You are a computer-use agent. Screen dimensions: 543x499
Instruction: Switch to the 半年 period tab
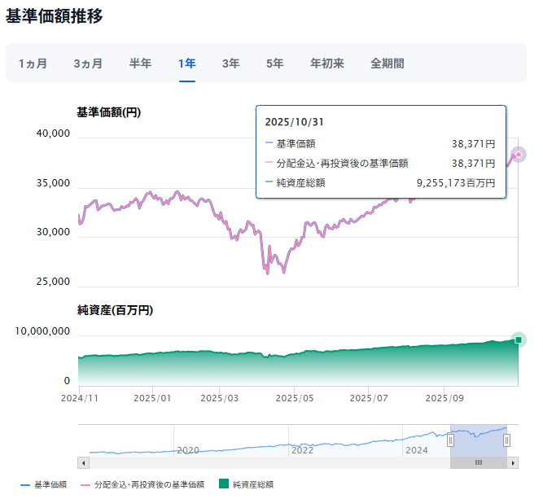tap(140, 63)
